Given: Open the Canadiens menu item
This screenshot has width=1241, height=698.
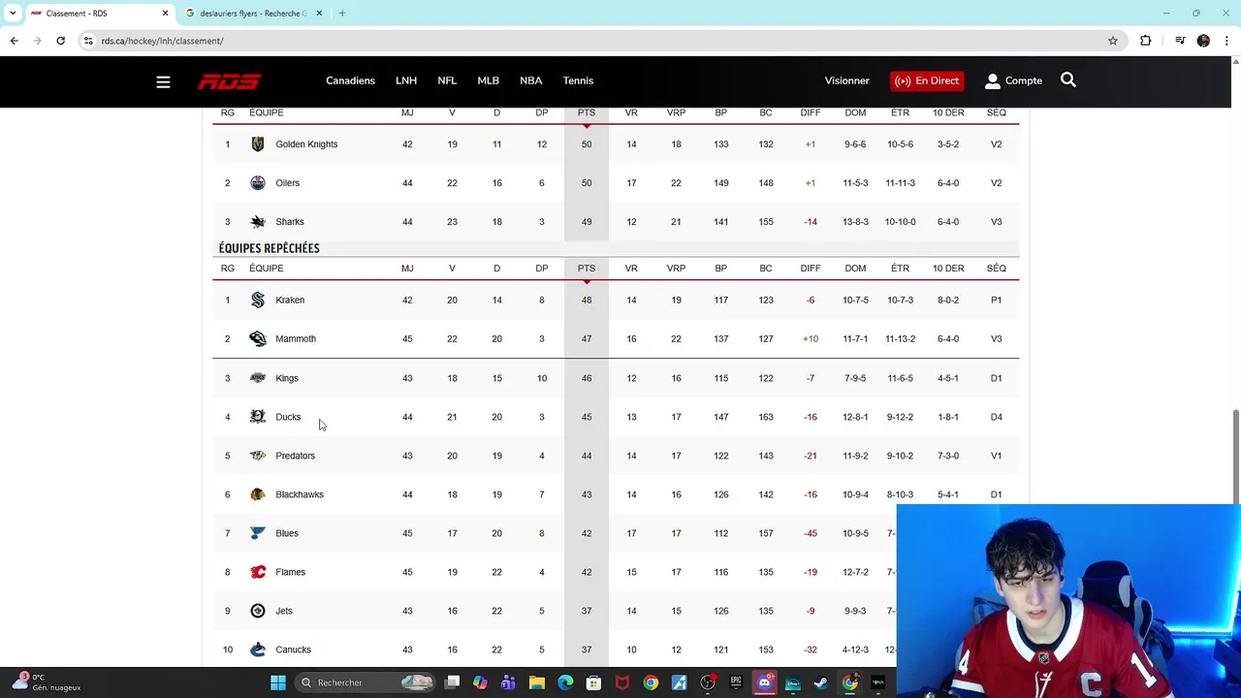Looking at the screenshot, I should (350, 81).
